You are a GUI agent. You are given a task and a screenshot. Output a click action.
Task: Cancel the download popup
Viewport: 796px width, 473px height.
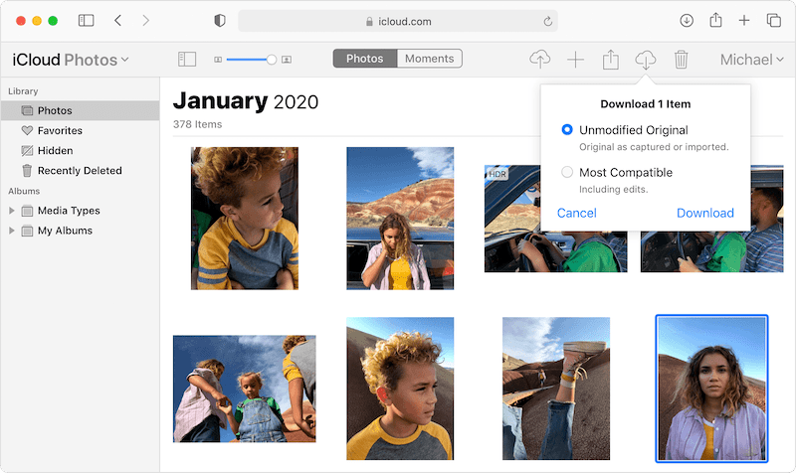tap(577, 213)
